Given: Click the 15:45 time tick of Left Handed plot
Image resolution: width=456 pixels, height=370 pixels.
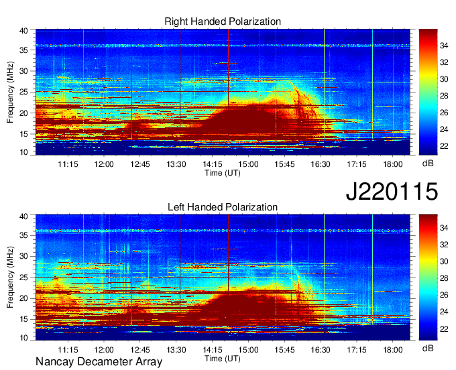Looking at the screenshot, I should pos(284,350).
